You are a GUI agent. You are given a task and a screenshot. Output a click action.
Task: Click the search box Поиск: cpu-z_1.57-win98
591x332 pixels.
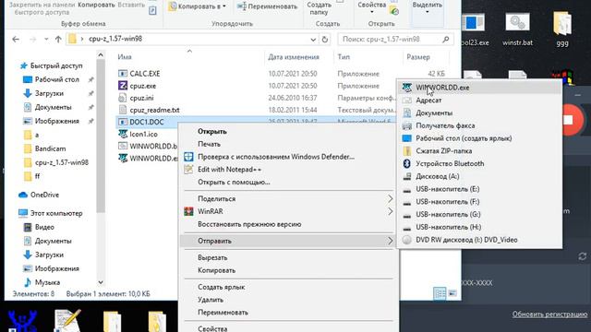(396, 39)
